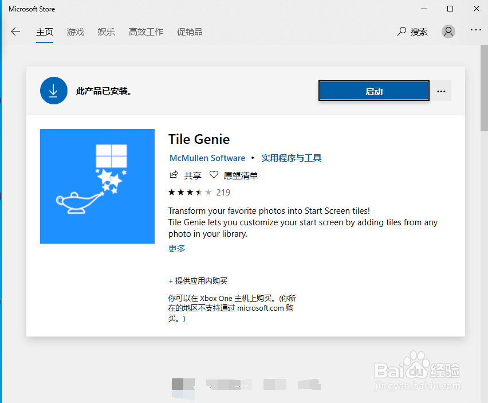
Task: Click the 219 ratings count
Action: (222, 192)
